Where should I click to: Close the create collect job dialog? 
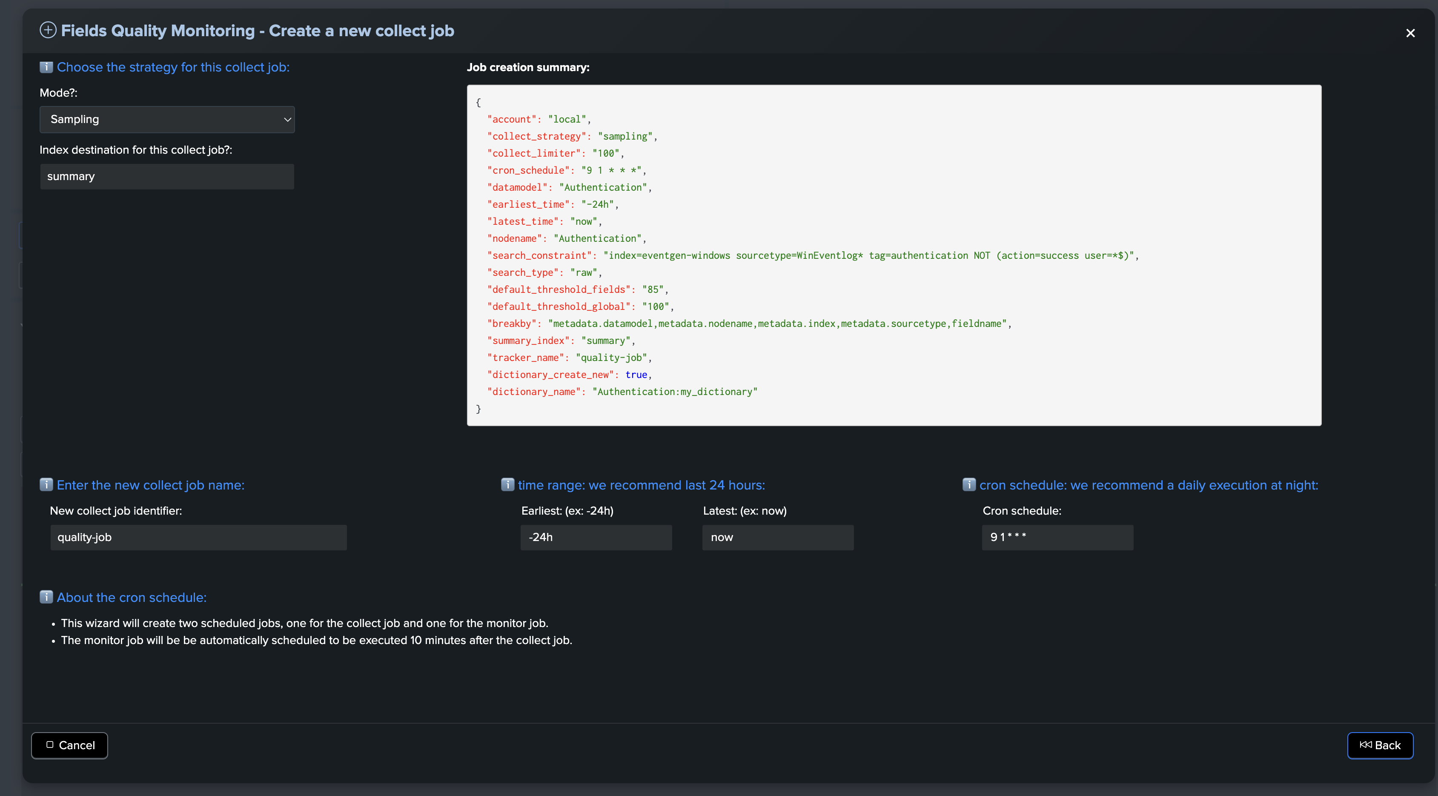pyautogui.click(x=1410, y=33)
